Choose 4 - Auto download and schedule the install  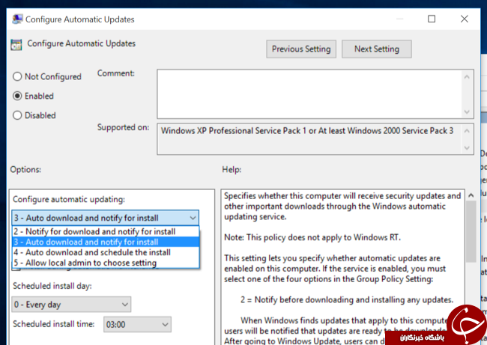point(106,252)
